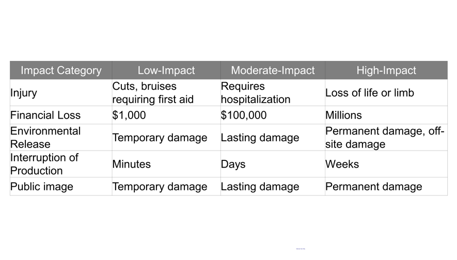Select the Moderate-Impact column header
Viewport: 457px width, 260px height.
pos(272,71)
